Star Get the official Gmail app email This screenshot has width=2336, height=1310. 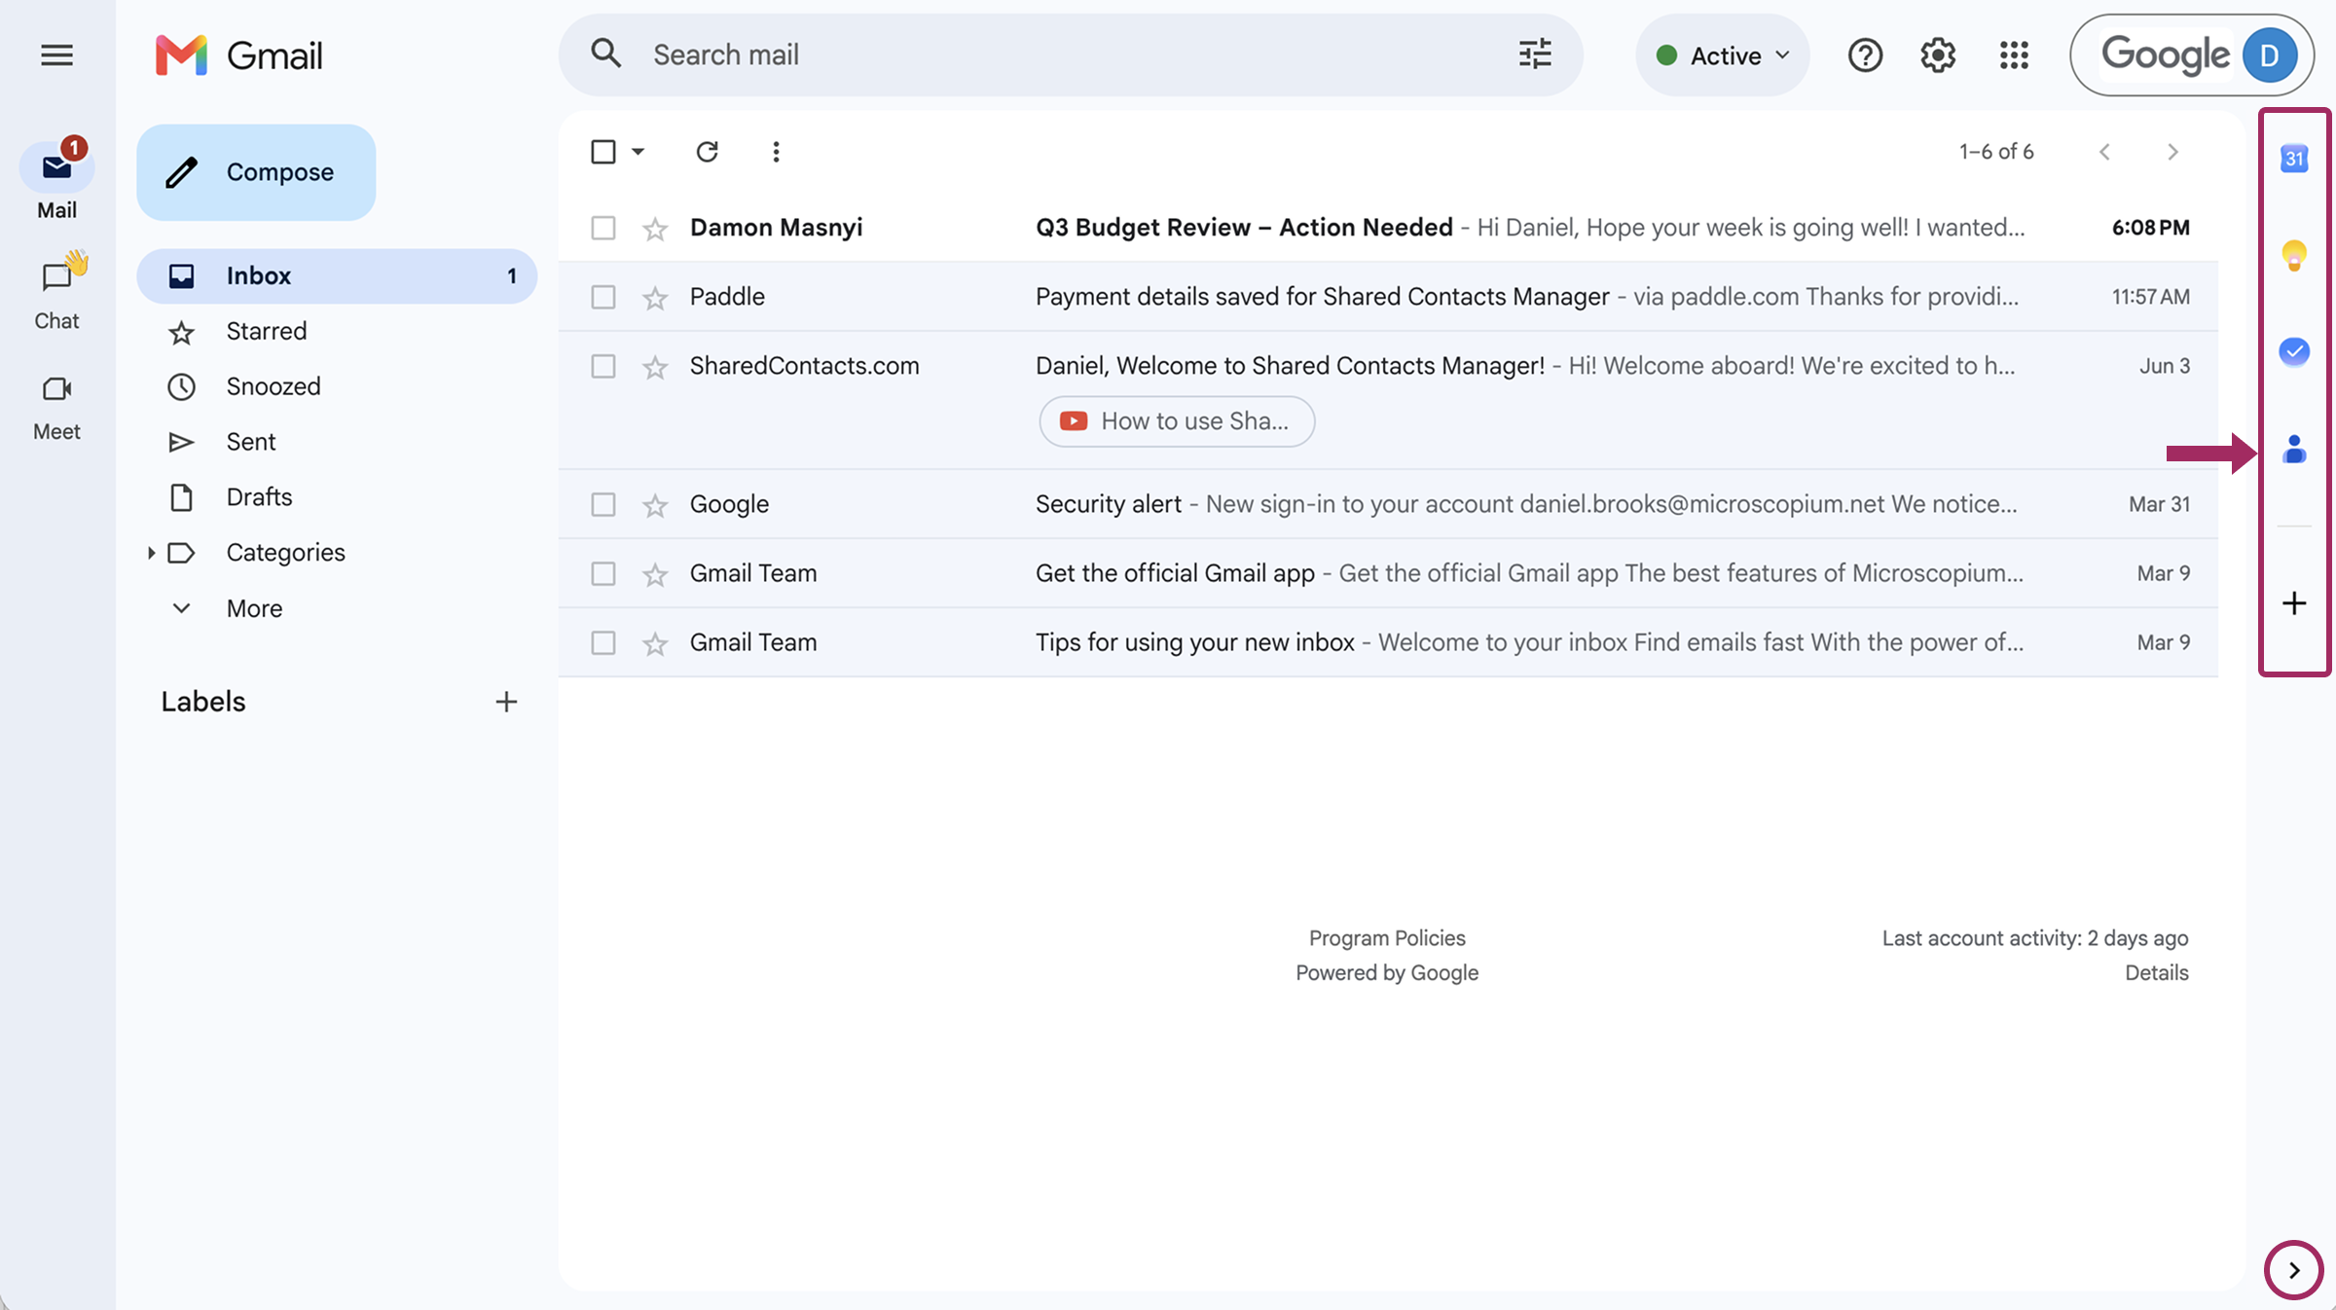click(655, 574)
